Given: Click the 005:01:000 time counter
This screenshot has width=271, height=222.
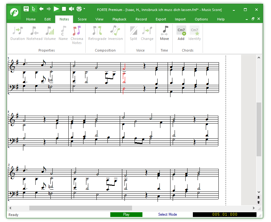Looking at the screenshot, I should click(225, 214).
